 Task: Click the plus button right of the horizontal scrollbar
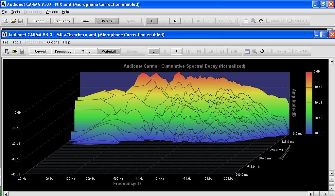point(325,194)
